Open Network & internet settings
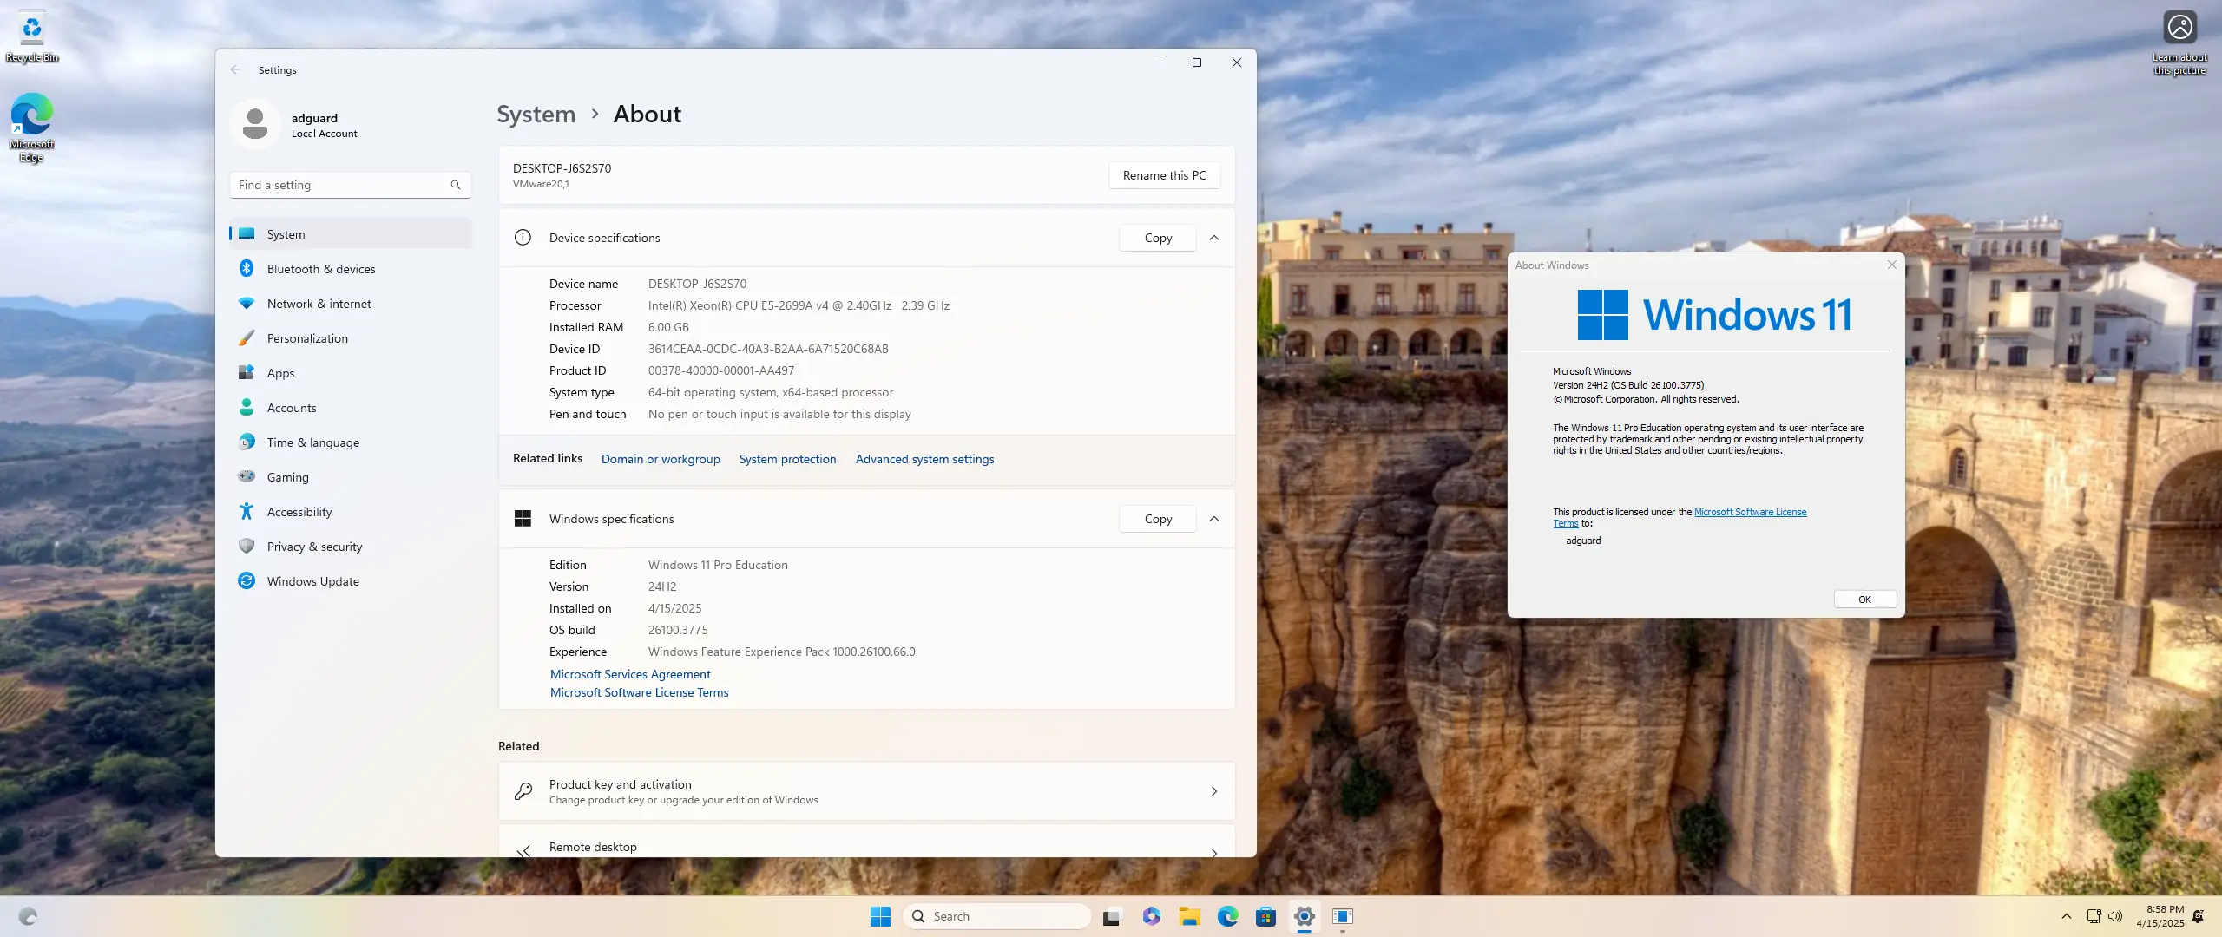Image resolution: width=2222 pixels, height=937 pixels. 319,304
